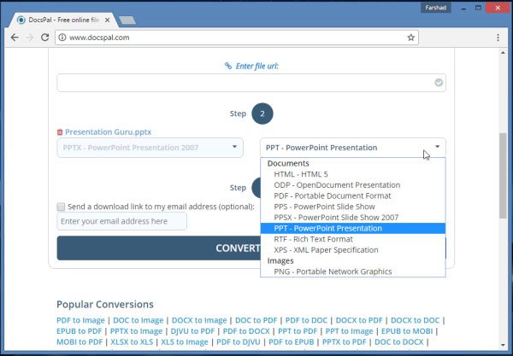The height and width of the screenshot is (356, 513).
Task: Select PPSX - PowerPoint Slide Show 2007
Action: [352, 217]
